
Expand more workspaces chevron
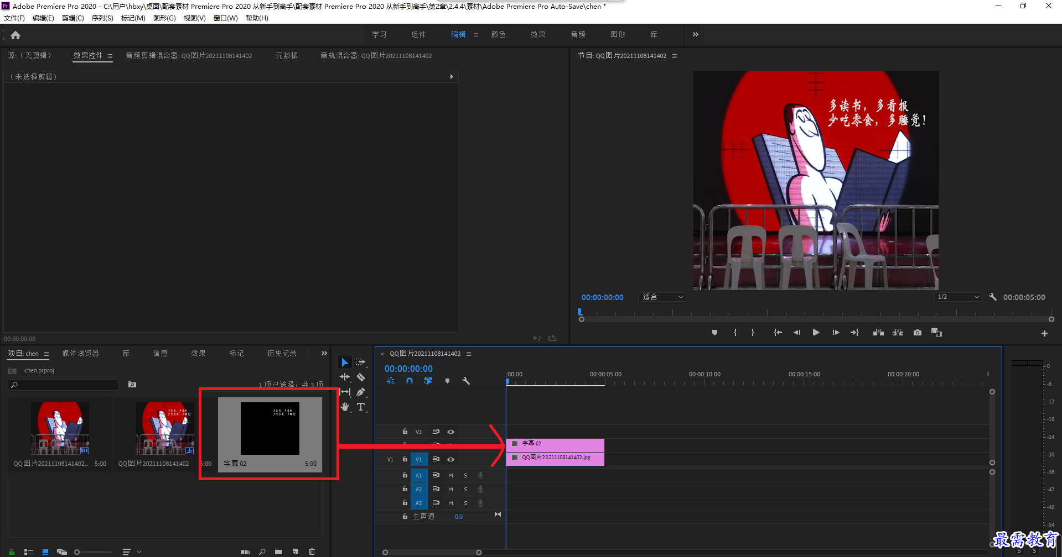pyautogui.click(x=695, y=34)
